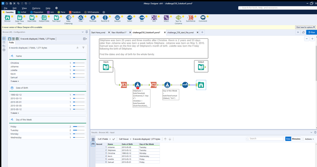Select the Browse tool in the Favorites palette
The image size is (317, 167).
(8, 18)
